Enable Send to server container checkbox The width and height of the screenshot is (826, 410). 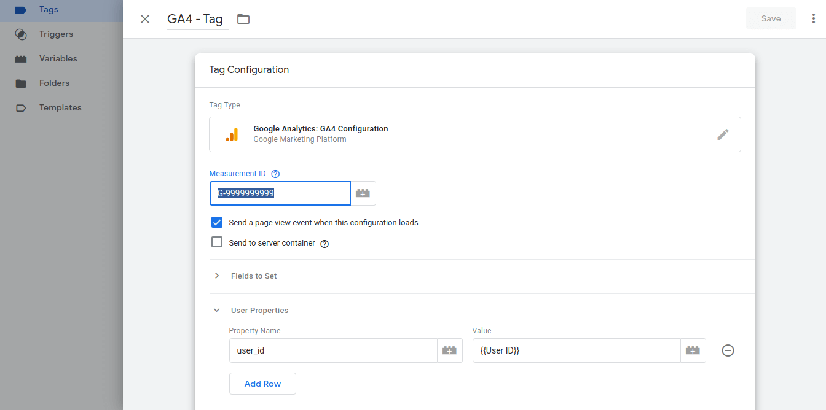pyautogui.click(x=217, y=242)
